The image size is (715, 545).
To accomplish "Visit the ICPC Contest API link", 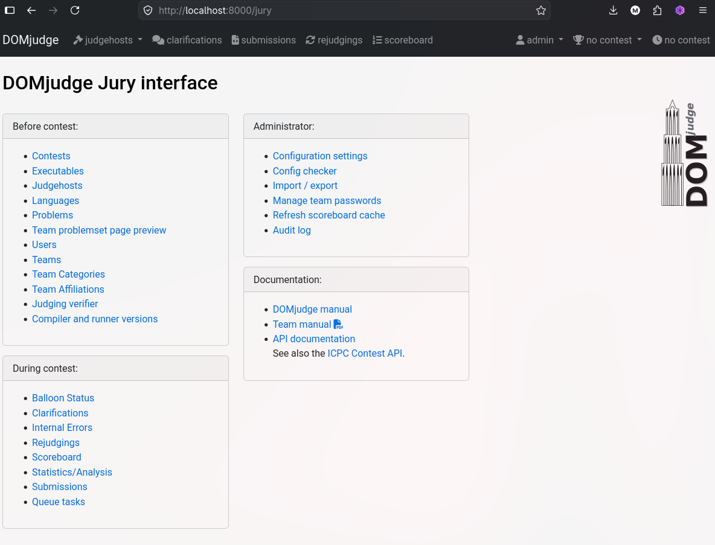I will (x=365, y=353).
